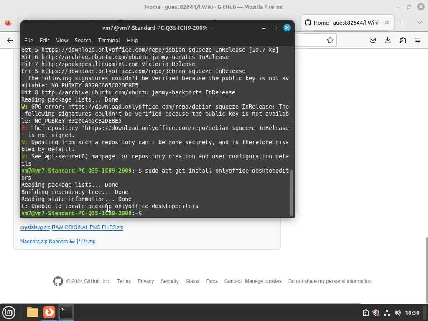The image size is (428, 321).
Task: Open security shield tray icon
Action: (376, 313)
